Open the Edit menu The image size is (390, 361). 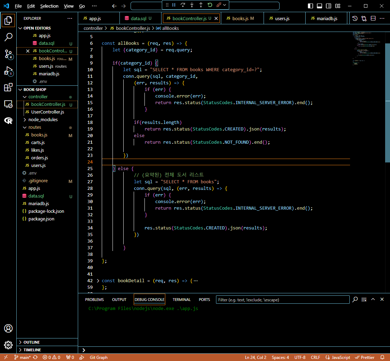31,6
